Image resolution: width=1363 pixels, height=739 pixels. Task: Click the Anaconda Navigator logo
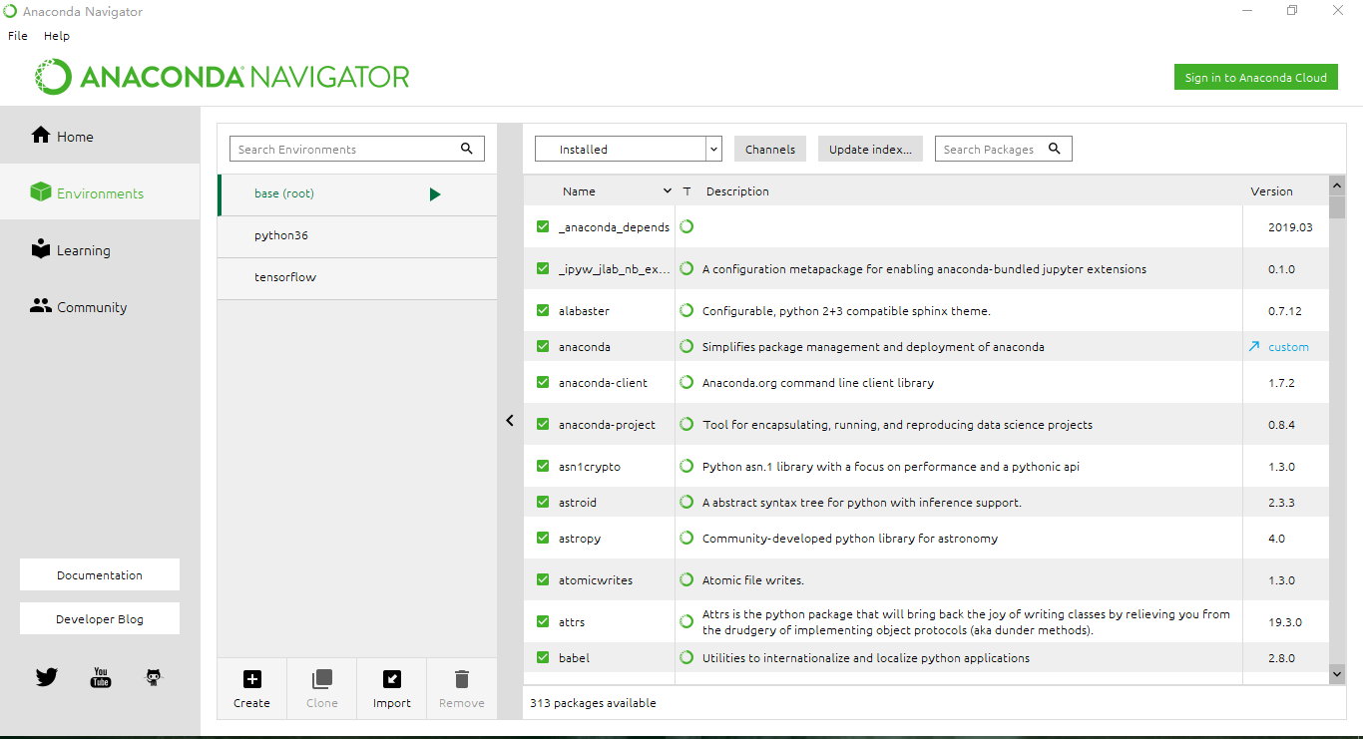222,77
